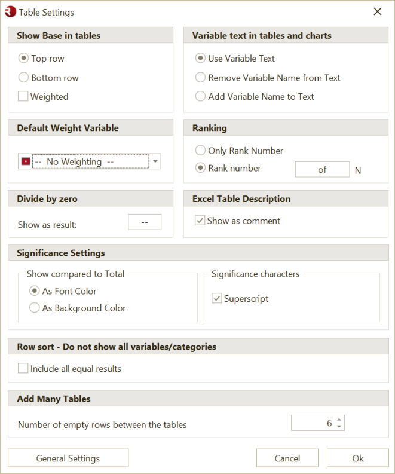Increase number of empty rows with up arrow
The width and height of the screenshot is (395, 474).
point(339,420)
